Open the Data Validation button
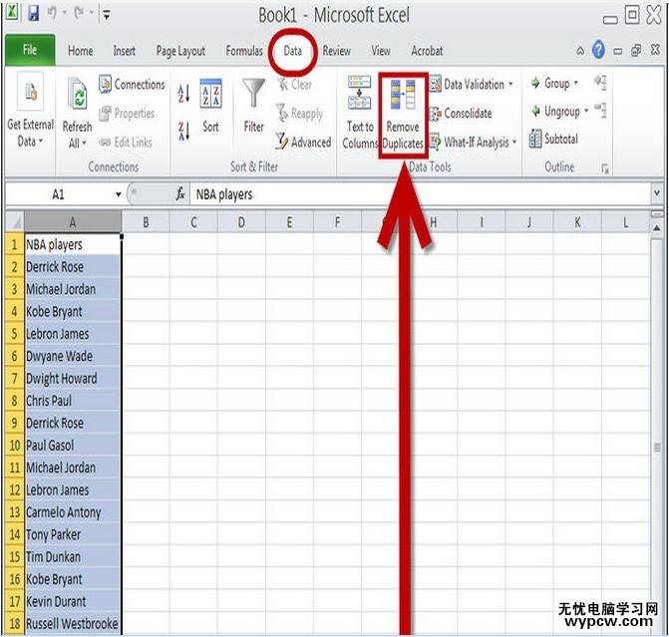669x637 pixels. tap(467, 84)
